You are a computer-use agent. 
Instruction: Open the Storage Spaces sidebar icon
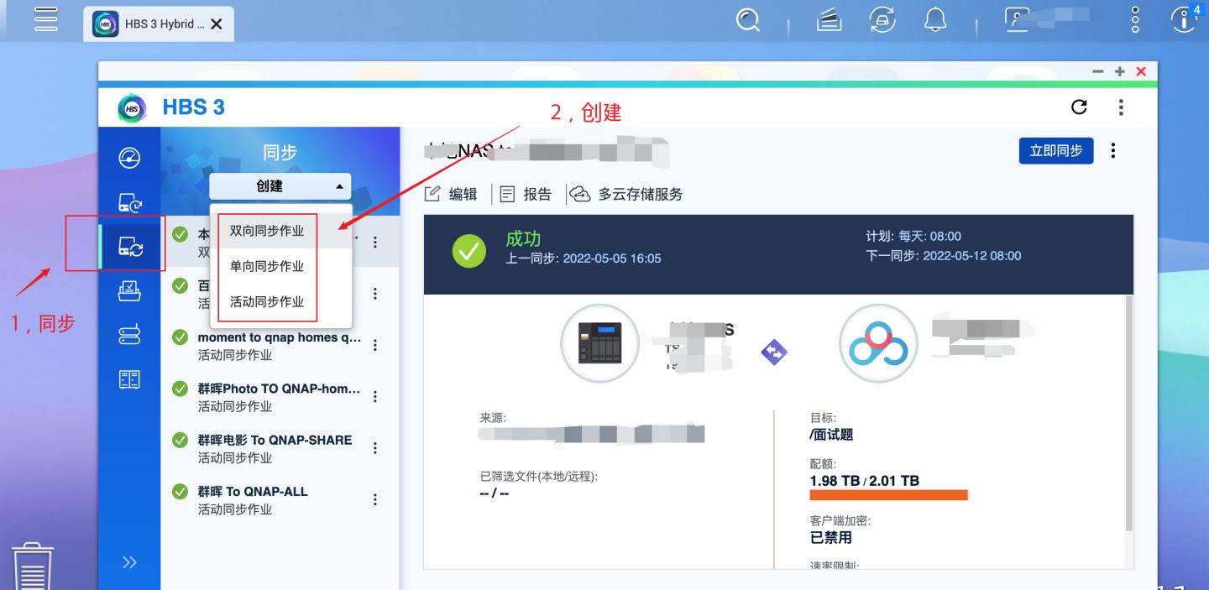[130, 334]
